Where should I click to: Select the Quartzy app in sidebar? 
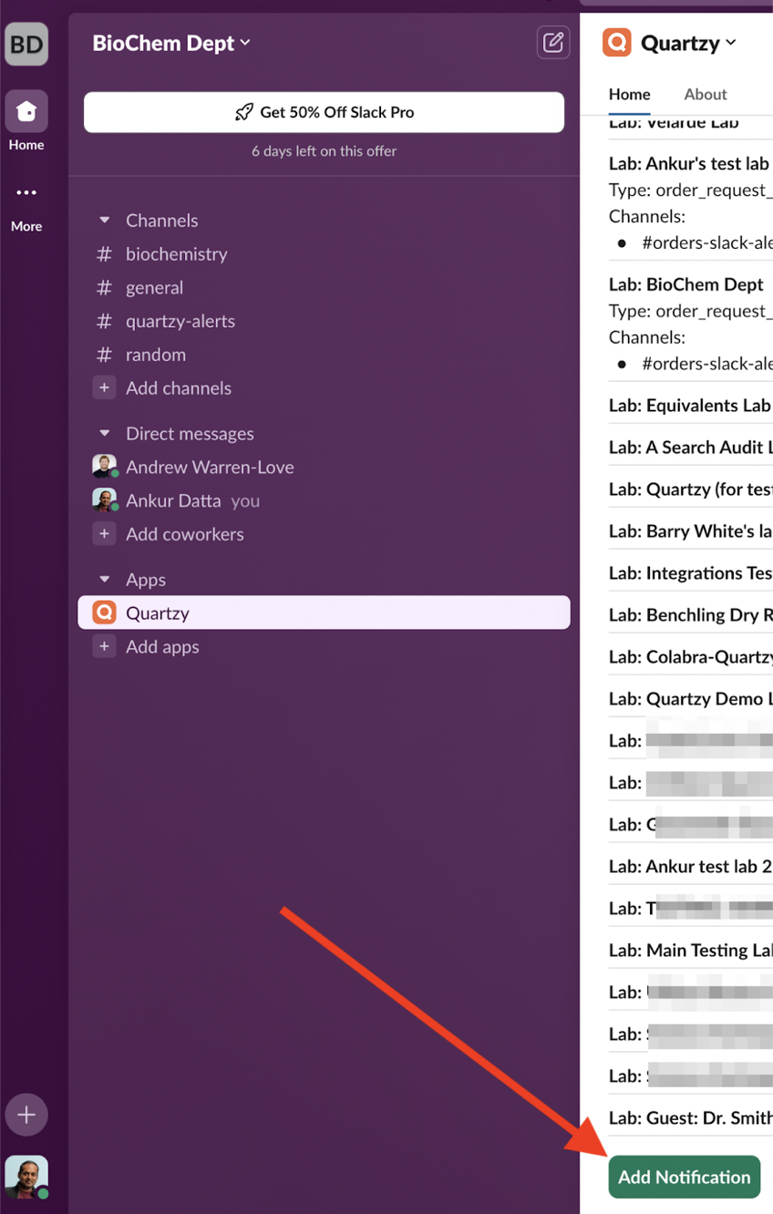[x=324, y=612]
